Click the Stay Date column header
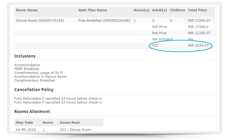The image size is (229, 140). coord(24,122)
